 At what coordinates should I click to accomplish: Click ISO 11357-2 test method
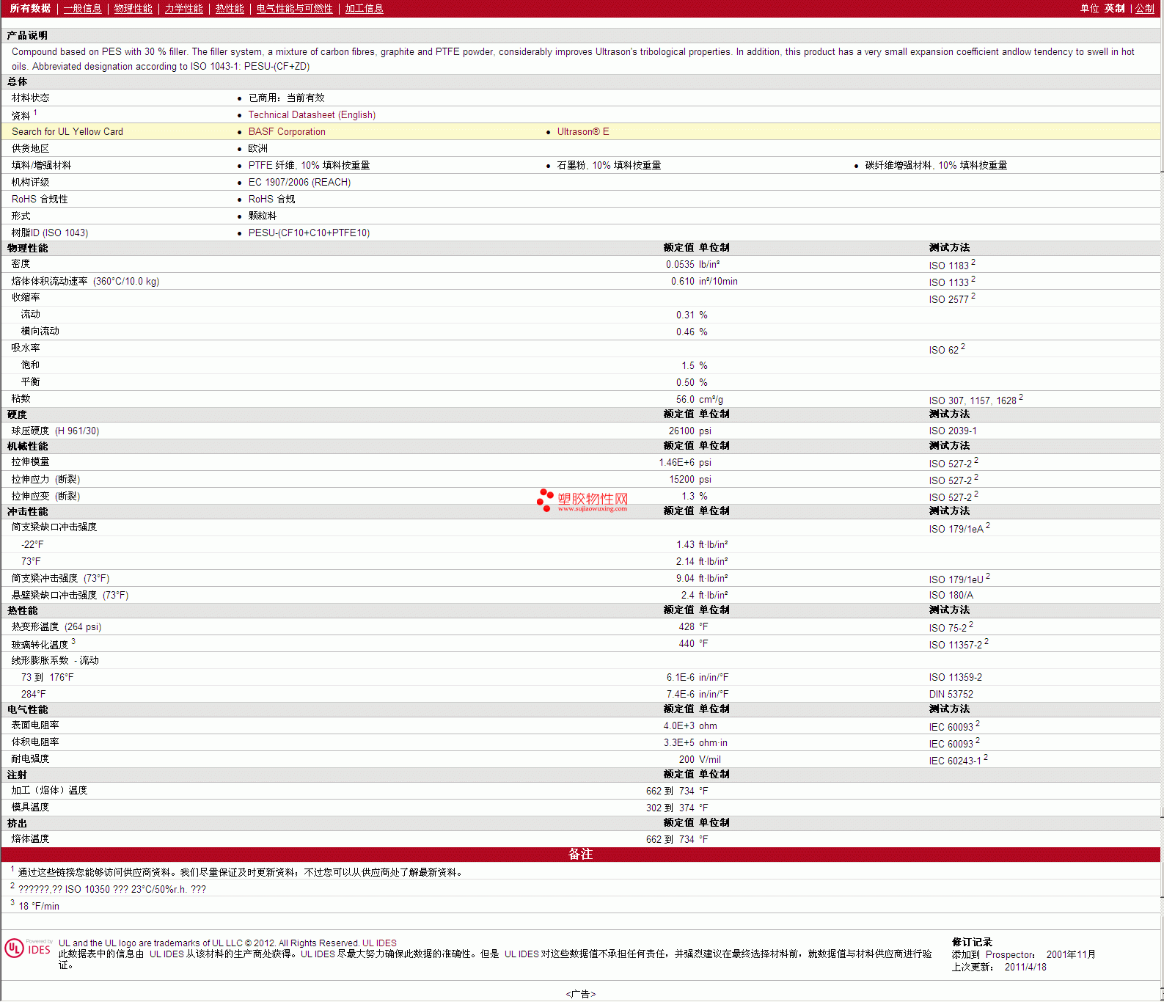pyautogui.click(x=956, y=645)
